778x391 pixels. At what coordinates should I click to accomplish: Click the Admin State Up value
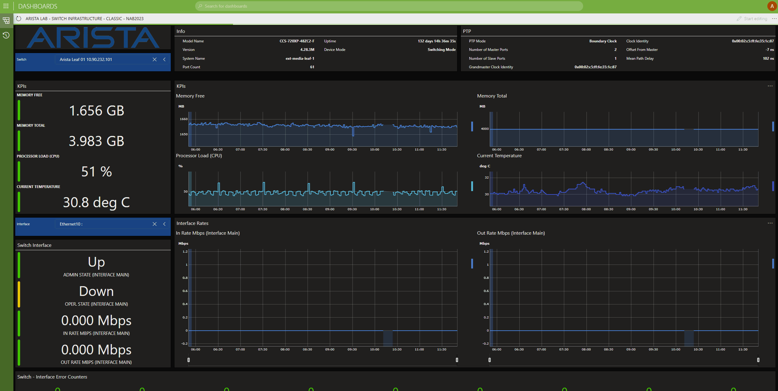pyautogui.click(x=96, y=262)
